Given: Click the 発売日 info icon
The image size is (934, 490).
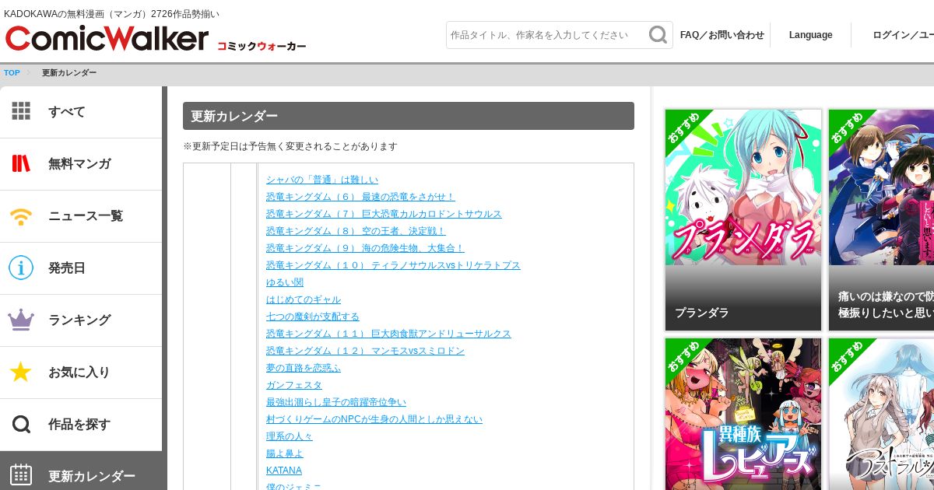Looking at the screenshot, I should coord(21,268).
